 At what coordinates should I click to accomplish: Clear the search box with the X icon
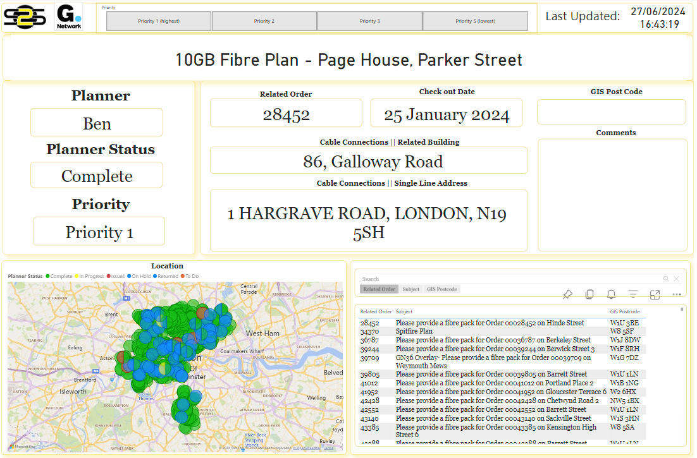(676, 279)
